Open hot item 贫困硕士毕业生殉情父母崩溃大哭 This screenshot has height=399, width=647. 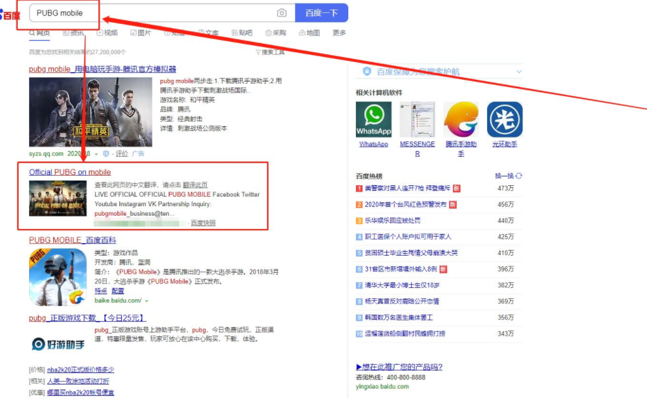coord(412,253)
